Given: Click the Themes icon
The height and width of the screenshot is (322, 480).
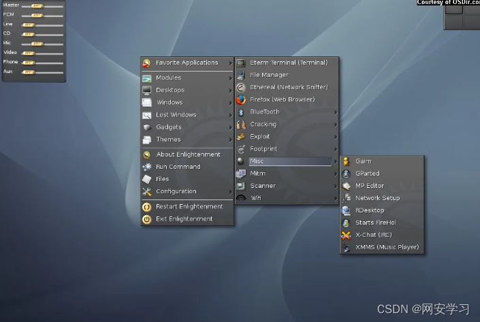Looking at the screenshot, I should [x=146, y=140].
